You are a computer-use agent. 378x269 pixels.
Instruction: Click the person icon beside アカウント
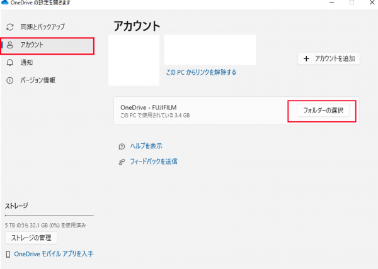pos(9,45)
